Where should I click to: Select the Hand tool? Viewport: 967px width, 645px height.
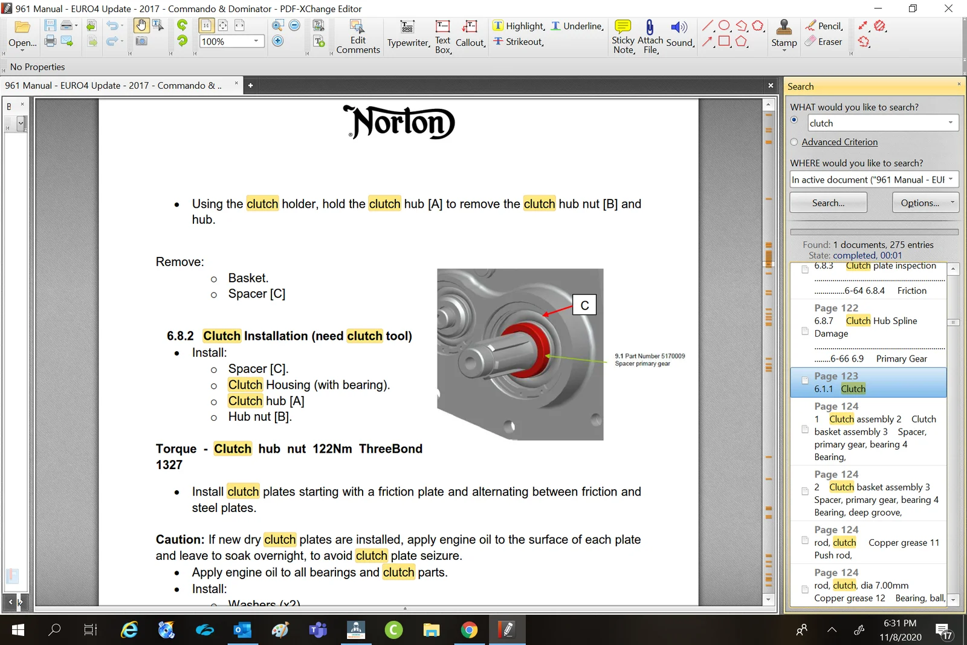coord(141,25)
